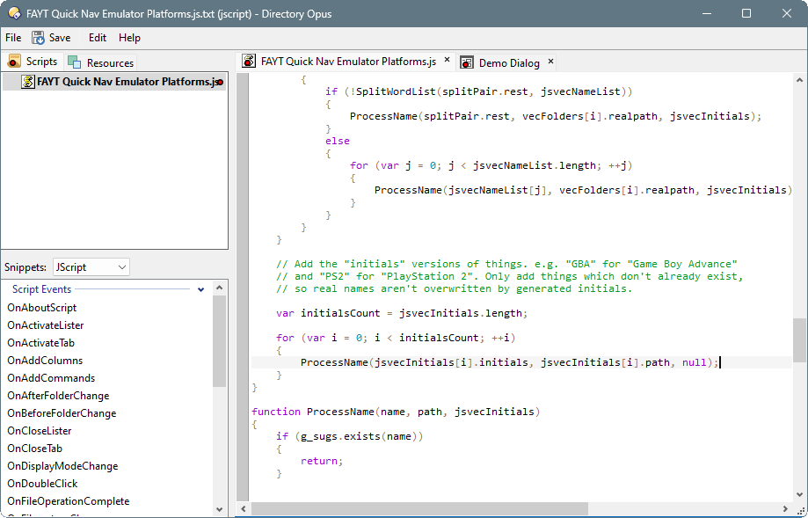Minimize the Directory Opus script editor window

point(707,13)
